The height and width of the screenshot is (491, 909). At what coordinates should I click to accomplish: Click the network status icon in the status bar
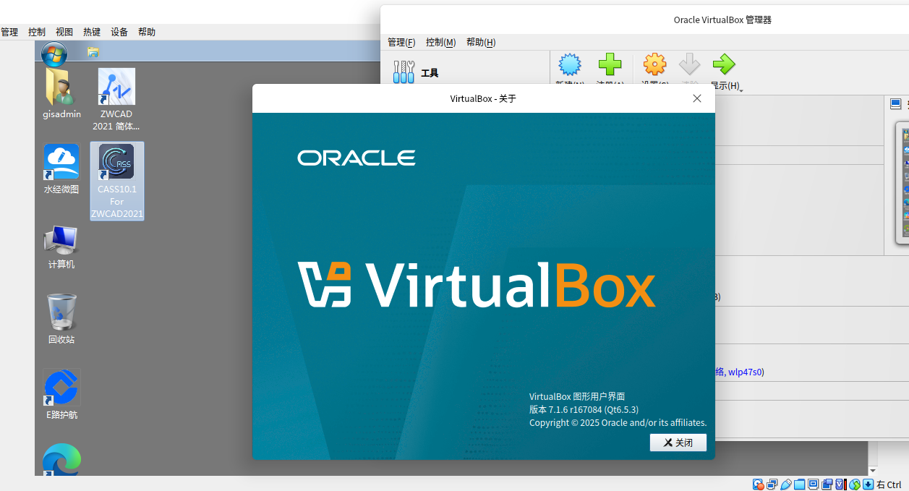pyautogui.click(x=772, y=484)
